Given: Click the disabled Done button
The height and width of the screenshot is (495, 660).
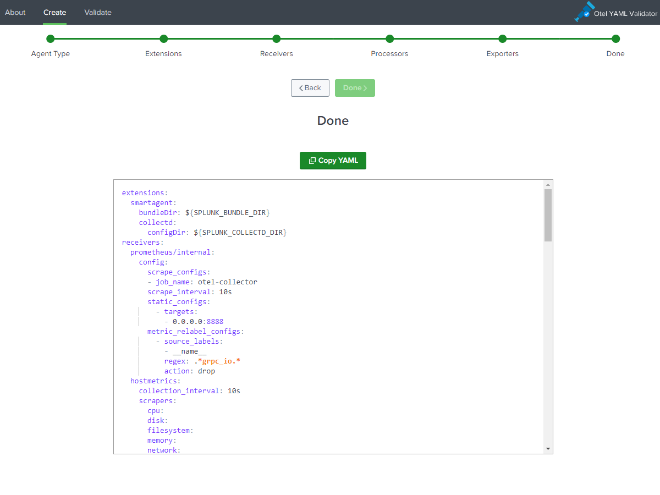Looking at the screenshot, I should click(x=355, y=88).
